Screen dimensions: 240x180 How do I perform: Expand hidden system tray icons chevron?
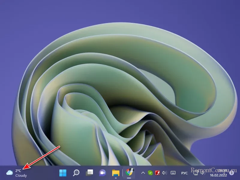(x=143, y=173)
